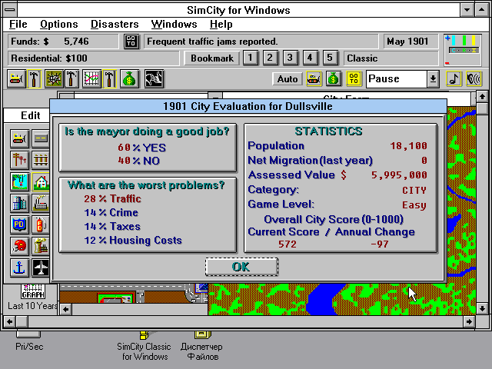492x369 pixels.
Task: Toggle sound effects with the ear icon
Action: (474, 78)
